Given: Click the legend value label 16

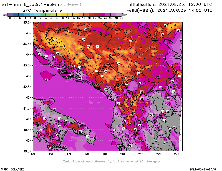Looking at the screenshot, I should 78,18.
